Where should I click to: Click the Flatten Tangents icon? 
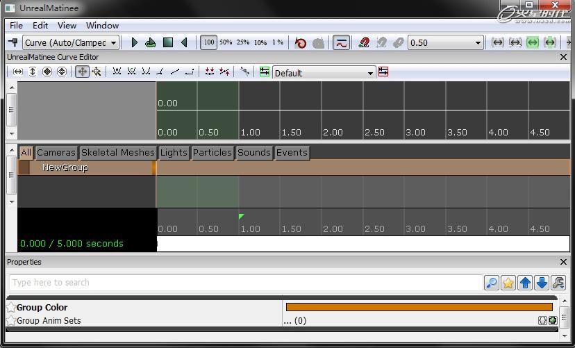pos(210,72)
